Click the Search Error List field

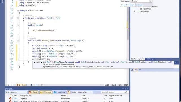pyautogui.click(x=113, y=92)
